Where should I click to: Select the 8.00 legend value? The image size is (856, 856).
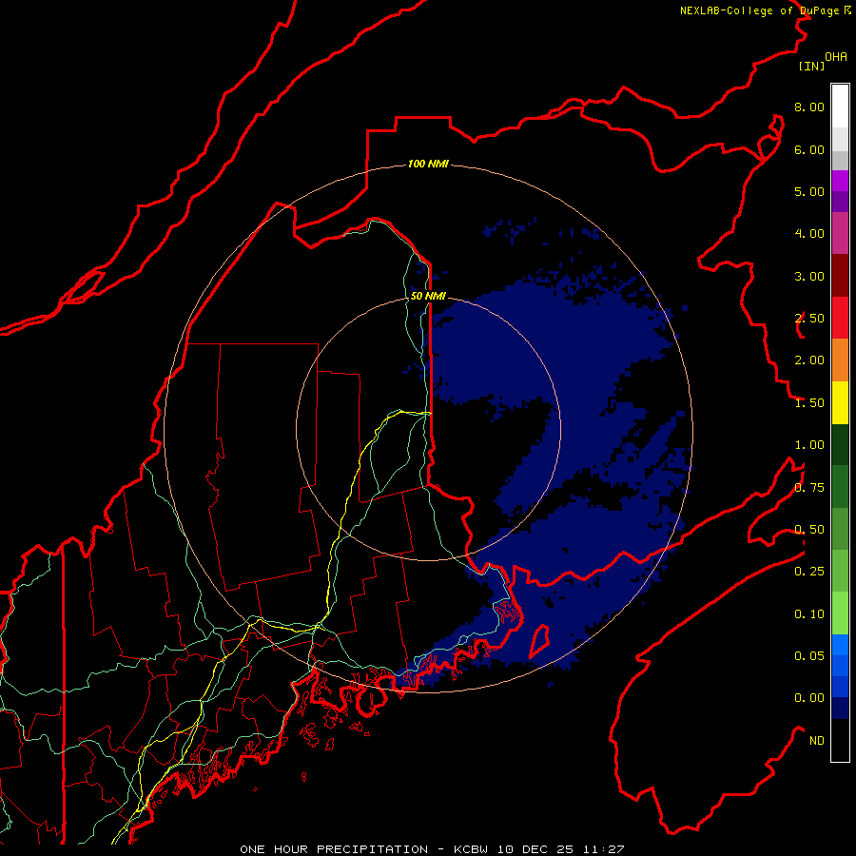(x=809, y=107)
